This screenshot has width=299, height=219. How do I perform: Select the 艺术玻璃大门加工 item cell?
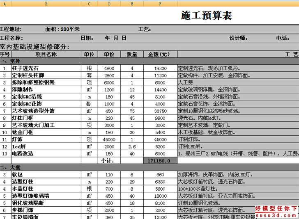(46, 125)
